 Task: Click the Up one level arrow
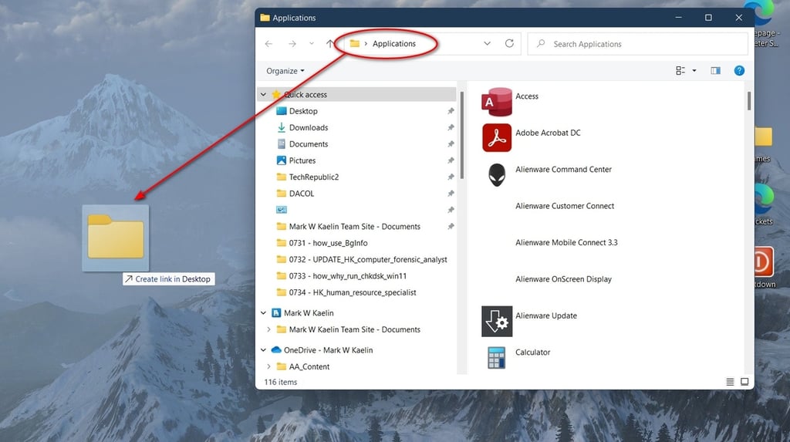330,44
